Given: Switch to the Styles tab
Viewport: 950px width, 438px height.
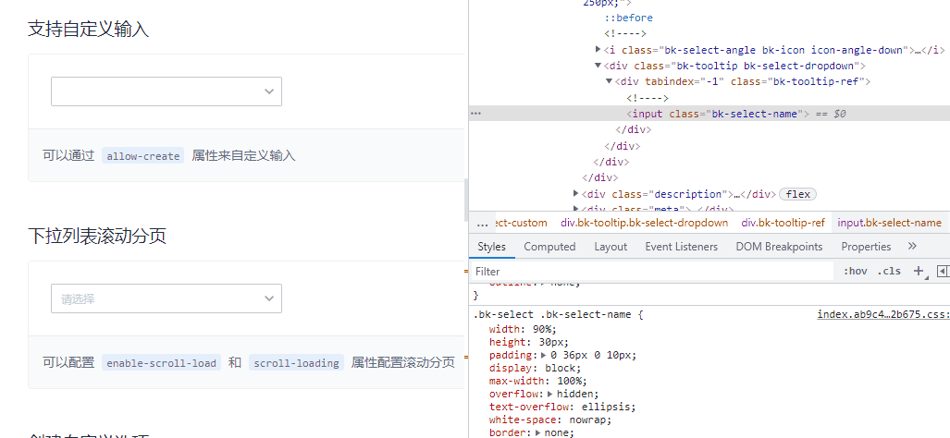Looking at the screenshot, I should click(x=491, y=246).
